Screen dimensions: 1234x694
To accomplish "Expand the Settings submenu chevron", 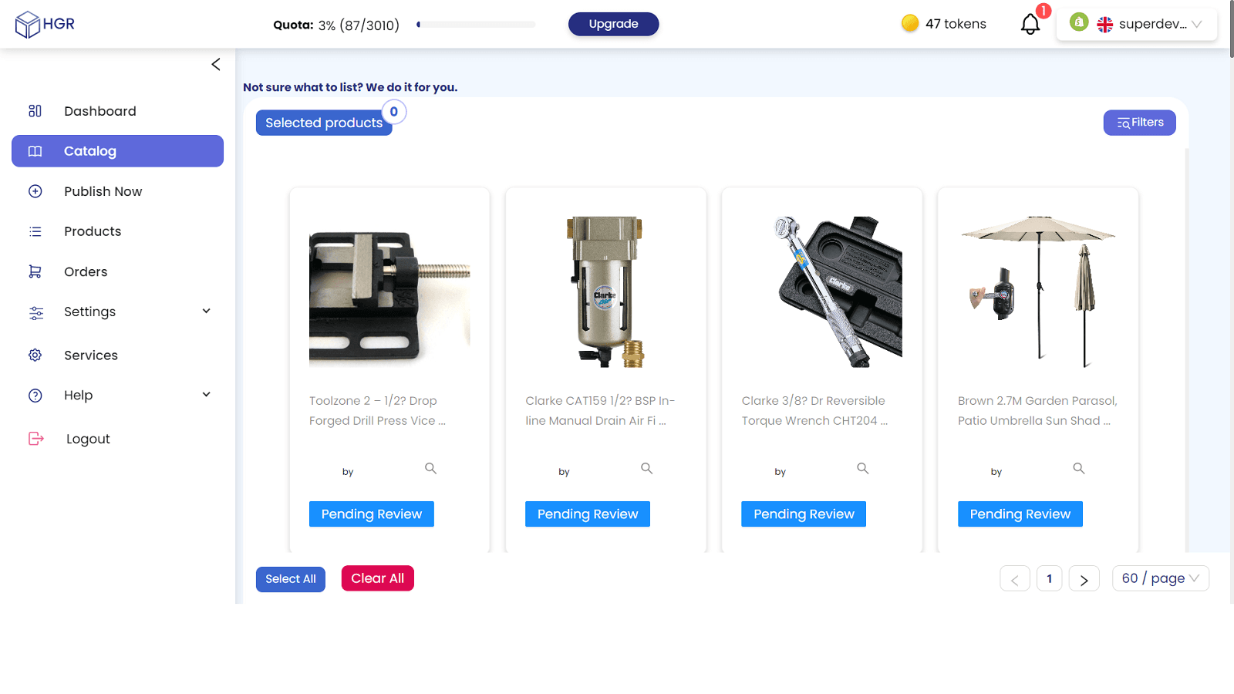I will (206, 311).
